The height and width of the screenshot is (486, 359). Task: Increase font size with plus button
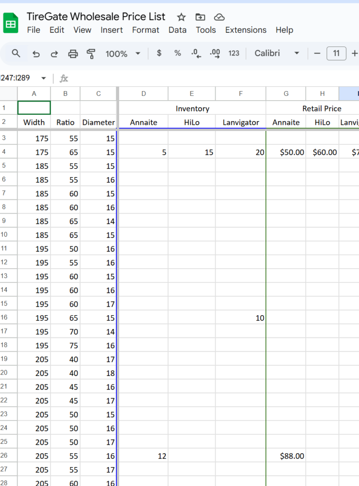[355, 53]
